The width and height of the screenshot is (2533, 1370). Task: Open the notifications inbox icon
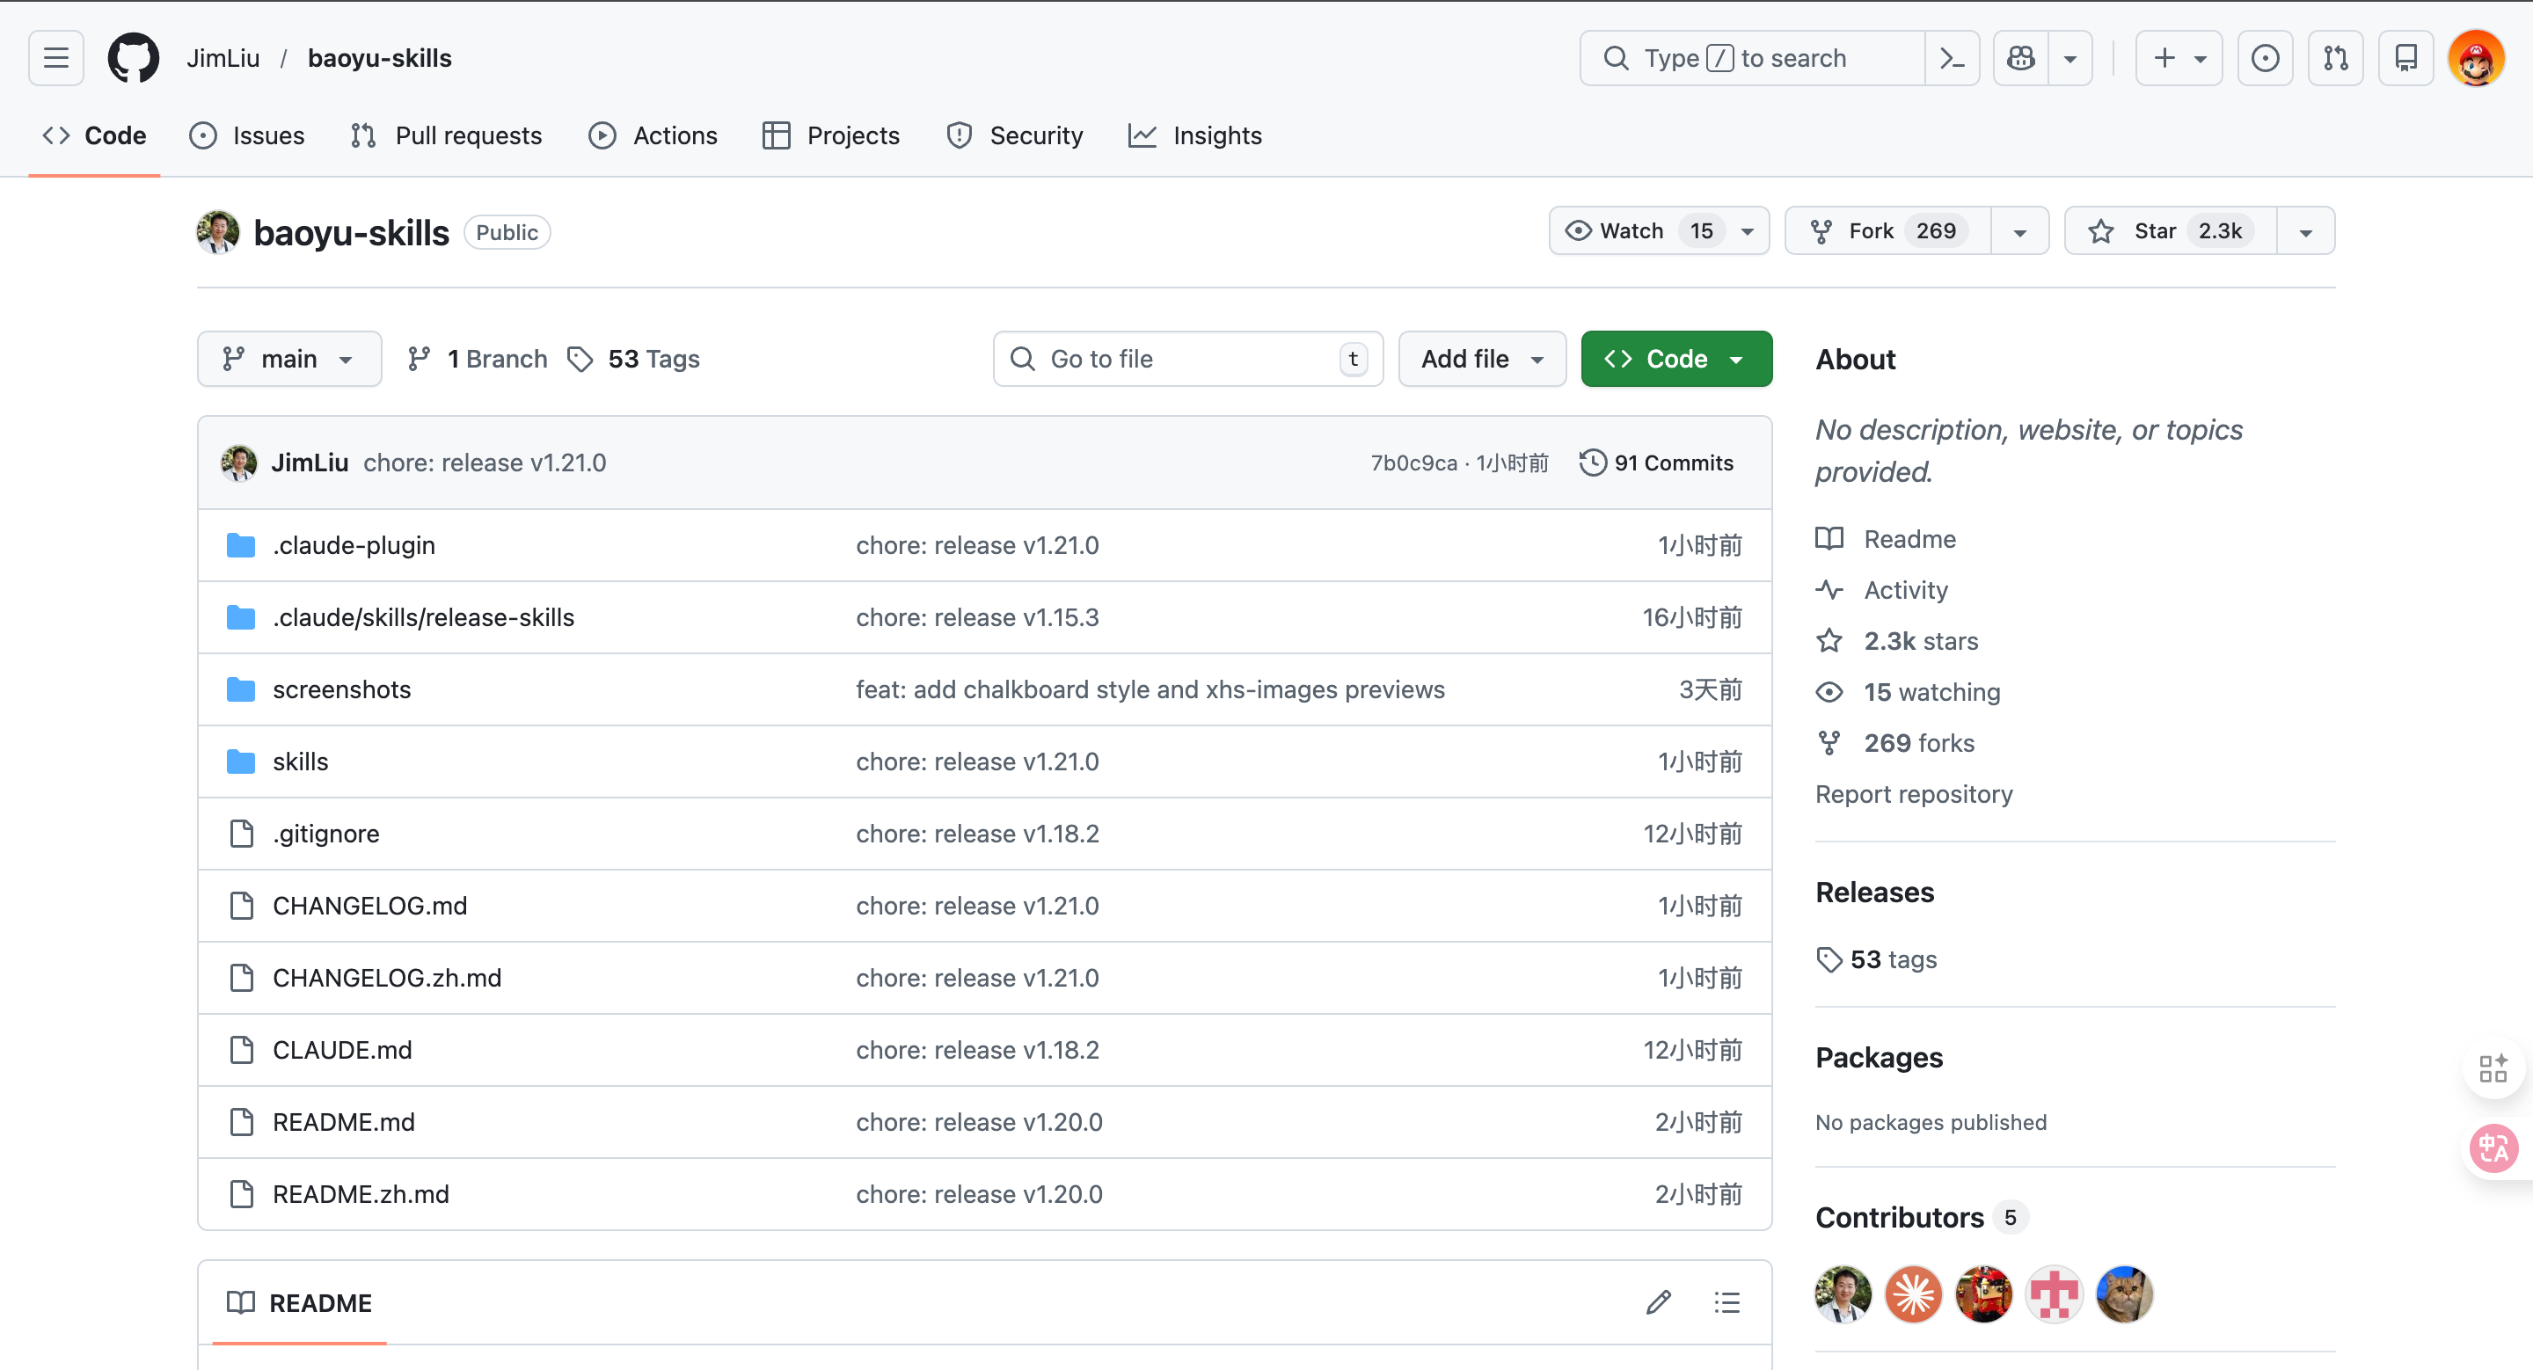point(2405,58)
